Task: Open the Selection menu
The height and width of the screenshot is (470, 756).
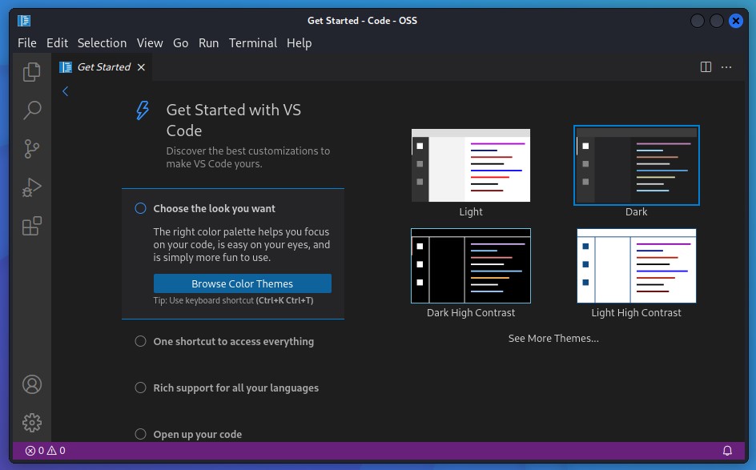Action: coord(103,43)
